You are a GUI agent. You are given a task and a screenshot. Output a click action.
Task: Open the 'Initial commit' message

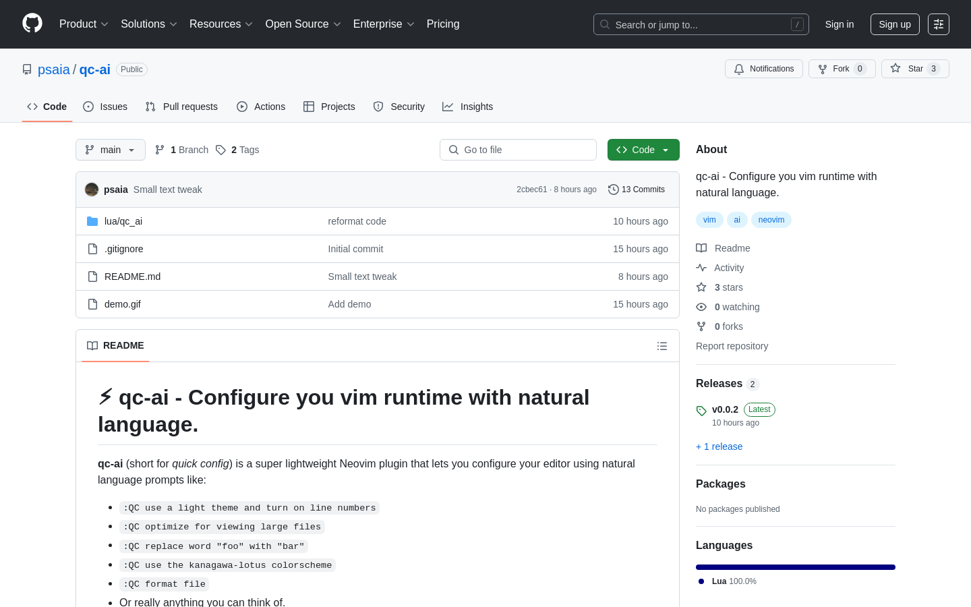pyautogui.click(x=355, y=249)
